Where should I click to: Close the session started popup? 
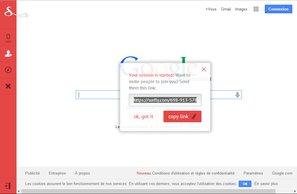coord(204,69)
